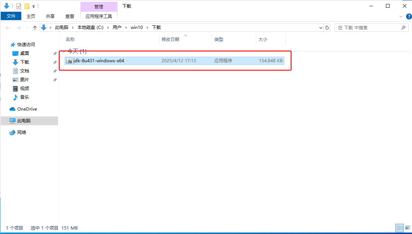Click the up arrow to go to parent folder
The height and width of the screenshot is (234, 412).
click(35, 27)
